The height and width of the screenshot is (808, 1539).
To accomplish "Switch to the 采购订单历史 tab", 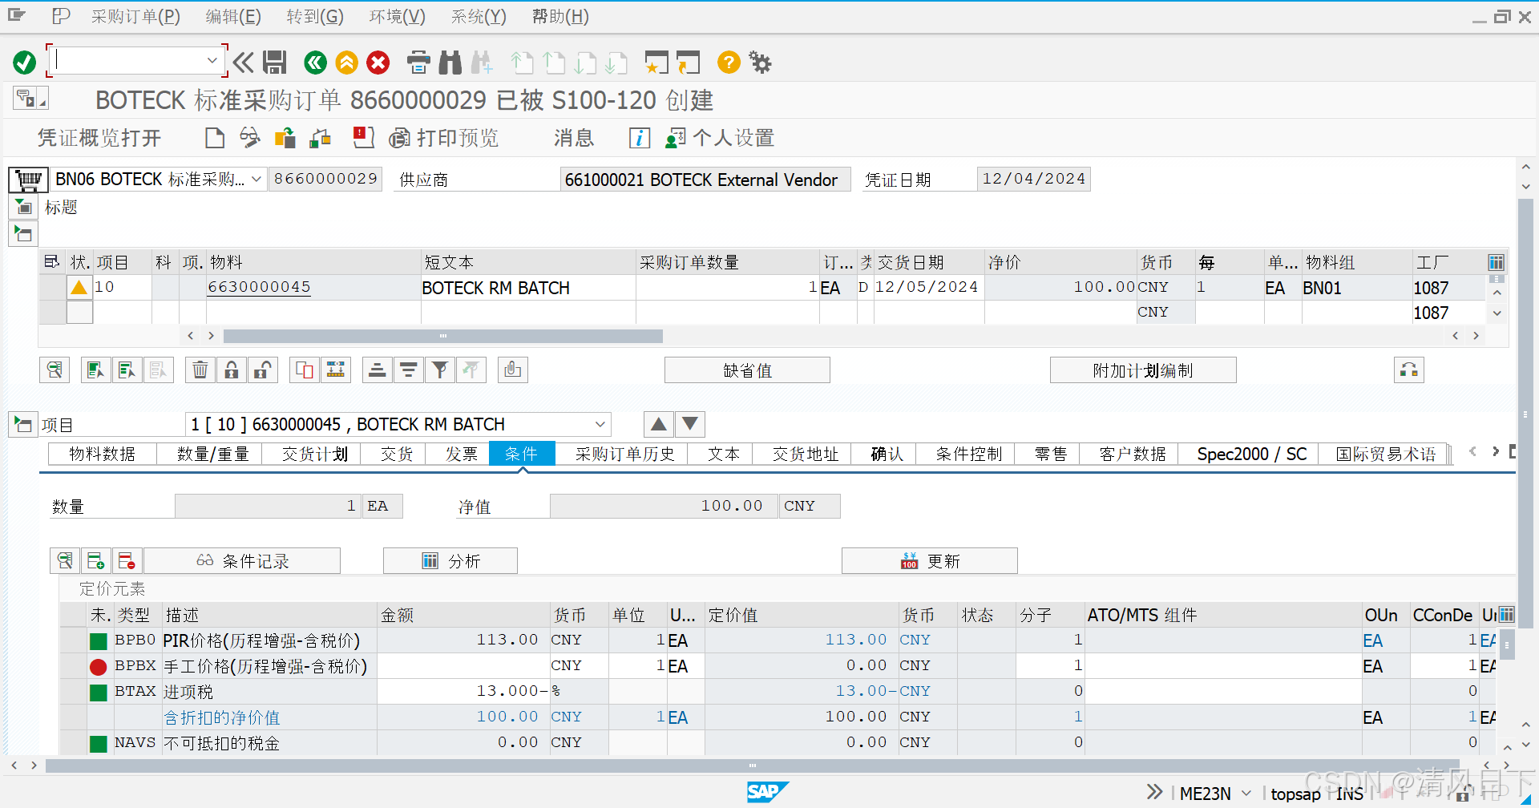I will tap(625, 454).
